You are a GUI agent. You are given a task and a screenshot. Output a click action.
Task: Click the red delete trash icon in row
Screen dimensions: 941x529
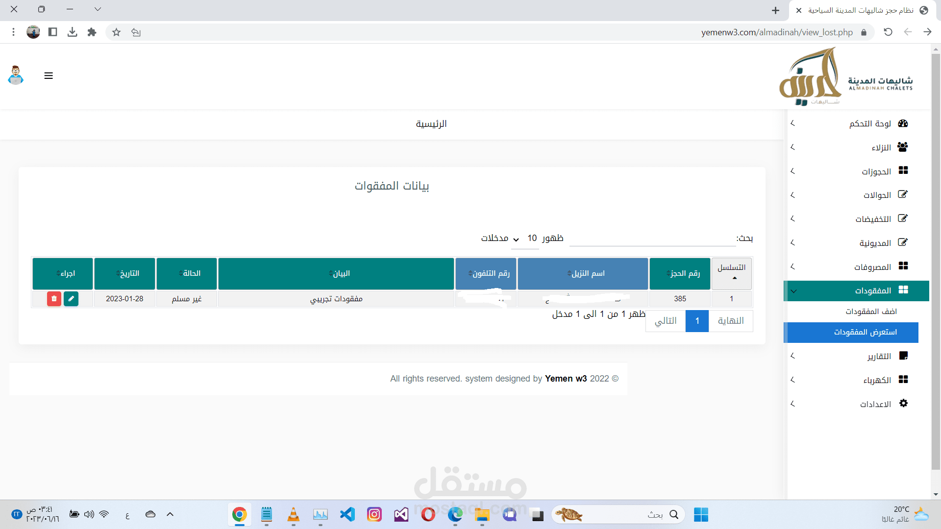pos(54,299)
